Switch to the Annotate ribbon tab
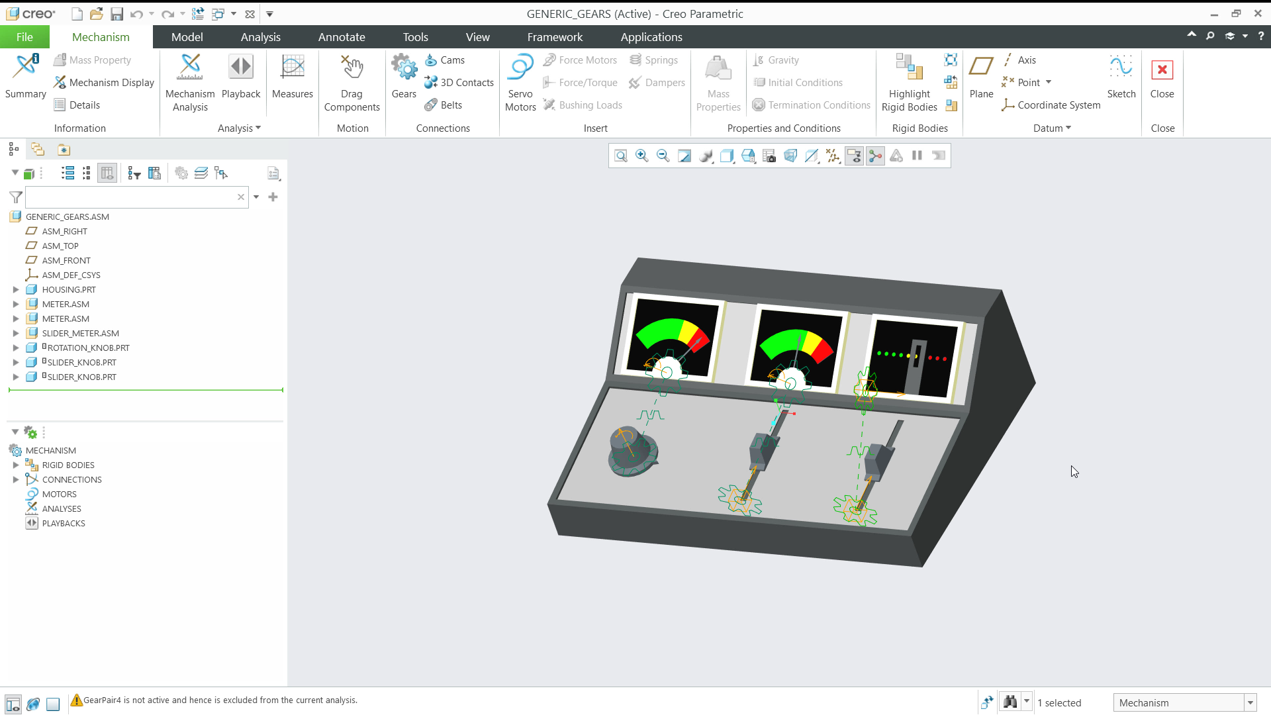 point(342,37)
